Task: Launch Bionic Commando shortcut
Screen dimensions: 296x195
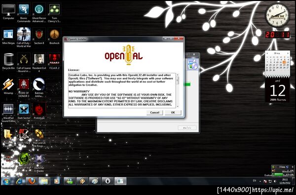Action: coord(24,13)
